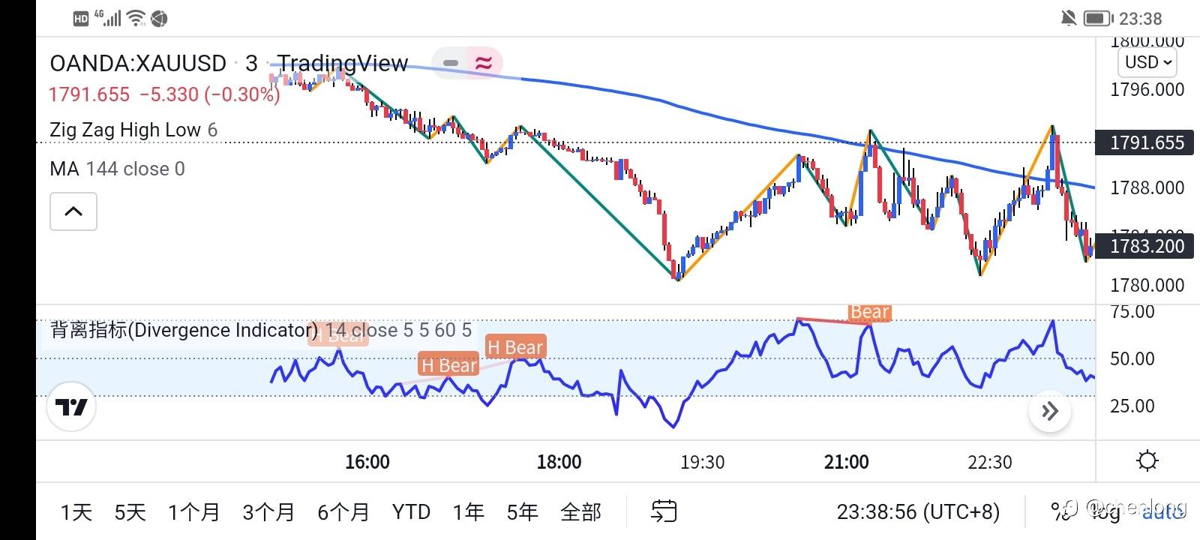Viewport: 1200px width, 540px height.
Task: Click the MA 144 close legend entry
Action: point(117,169)
